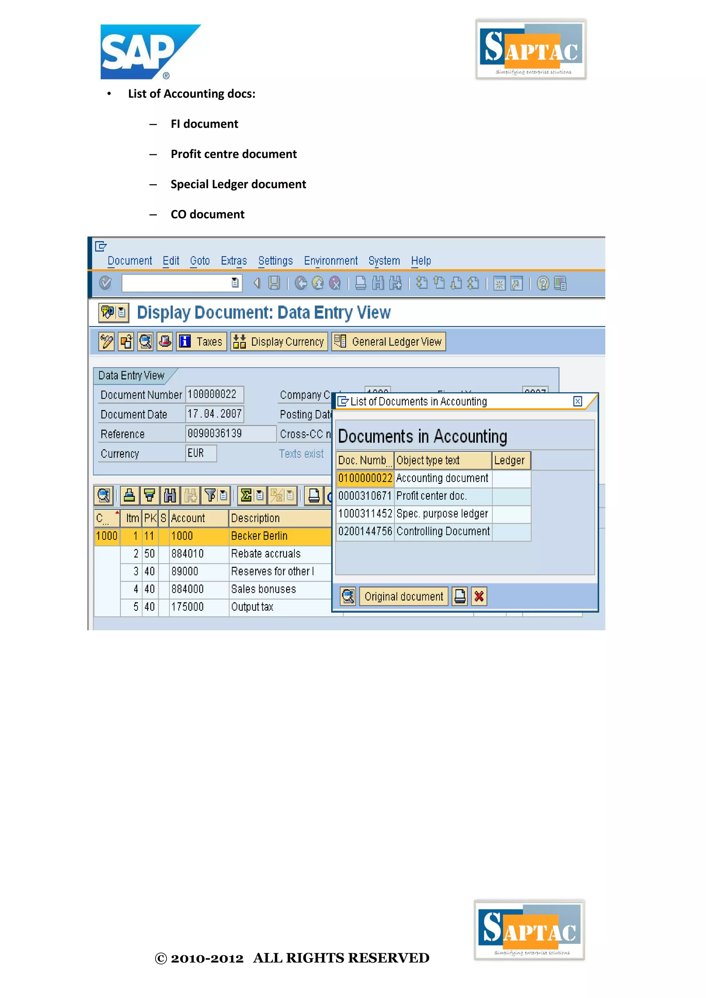Click the Sort Descending icon in grid toolbar
This screenshot has height=998, width=706.
[150, 496]
